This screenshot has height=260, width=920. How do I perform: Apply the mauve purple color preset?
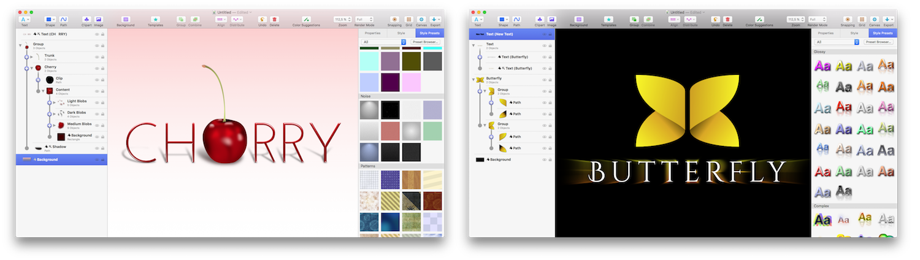click(390, 61)
